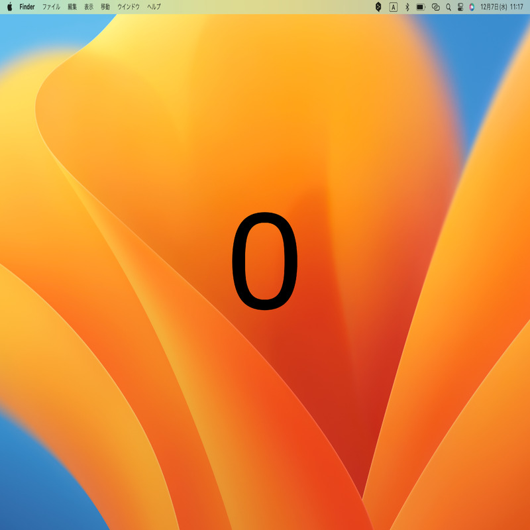Open the 移動 menu
Viewport: 530px width, 530px height.
(105, 7)
